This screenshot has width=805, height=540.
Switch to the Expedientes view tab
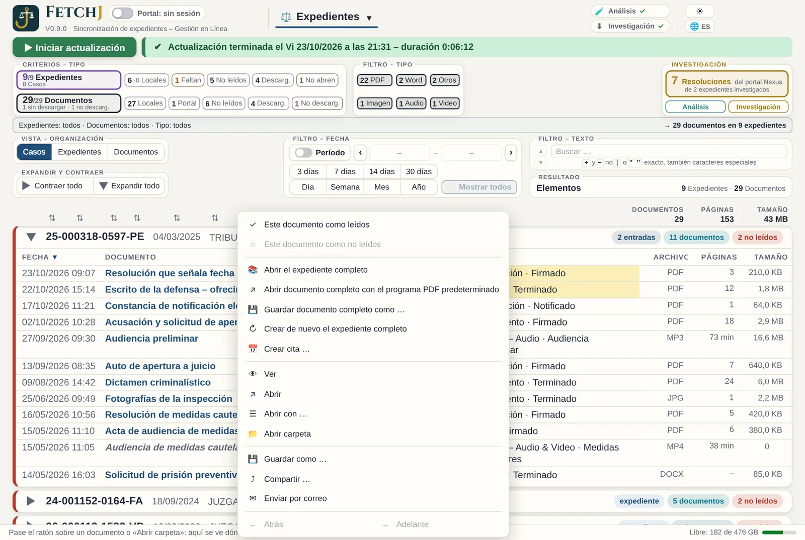point(79,152)
